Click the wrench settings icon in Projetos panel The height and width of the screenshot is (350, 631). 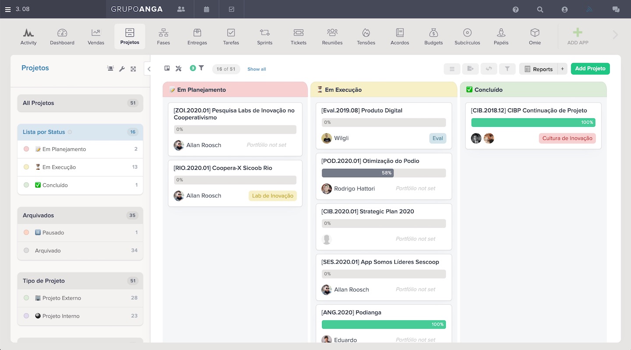point(122,69)
